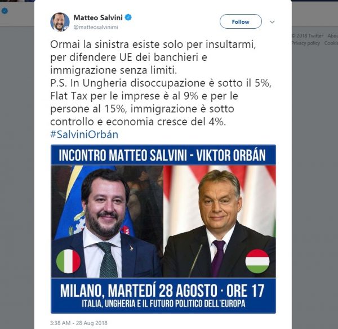
Task: Click Matteo Salvini's profile avatar
Action: click(x=60, y=21)
